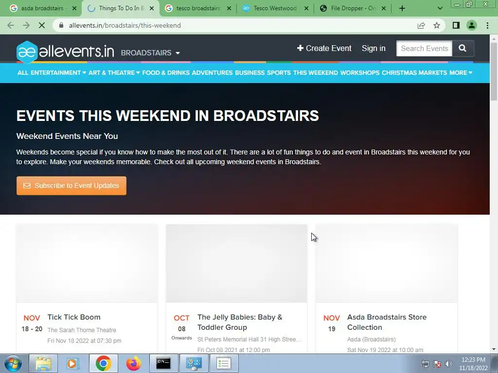Open BUSINESS category

[x=249, y=73]
